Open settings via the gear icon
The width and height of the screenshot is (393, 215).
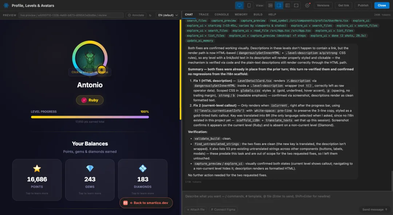coord(307,5)
